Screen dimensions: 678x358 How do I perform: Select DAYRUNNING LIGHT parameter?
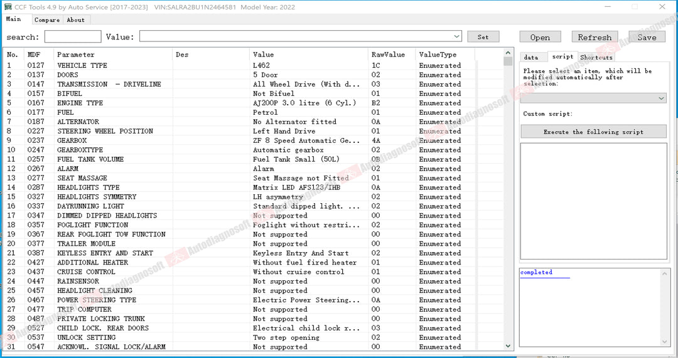[91, 206]
